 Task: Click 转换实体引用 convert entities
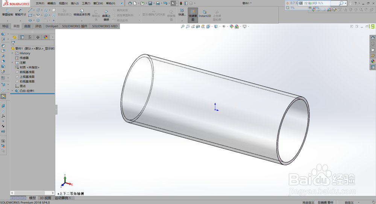tap(82, 12)
